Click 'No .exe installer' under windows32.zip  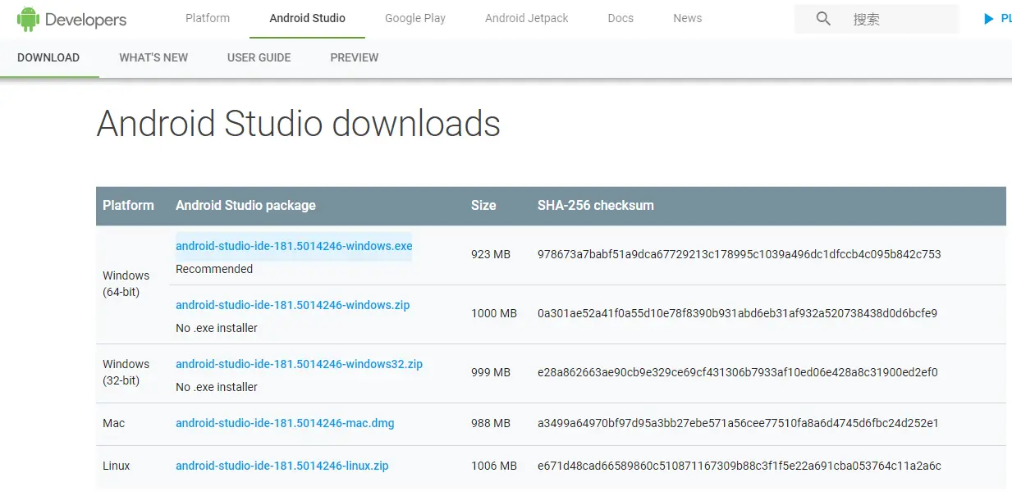pyautogui.click(x=217, y=387)
